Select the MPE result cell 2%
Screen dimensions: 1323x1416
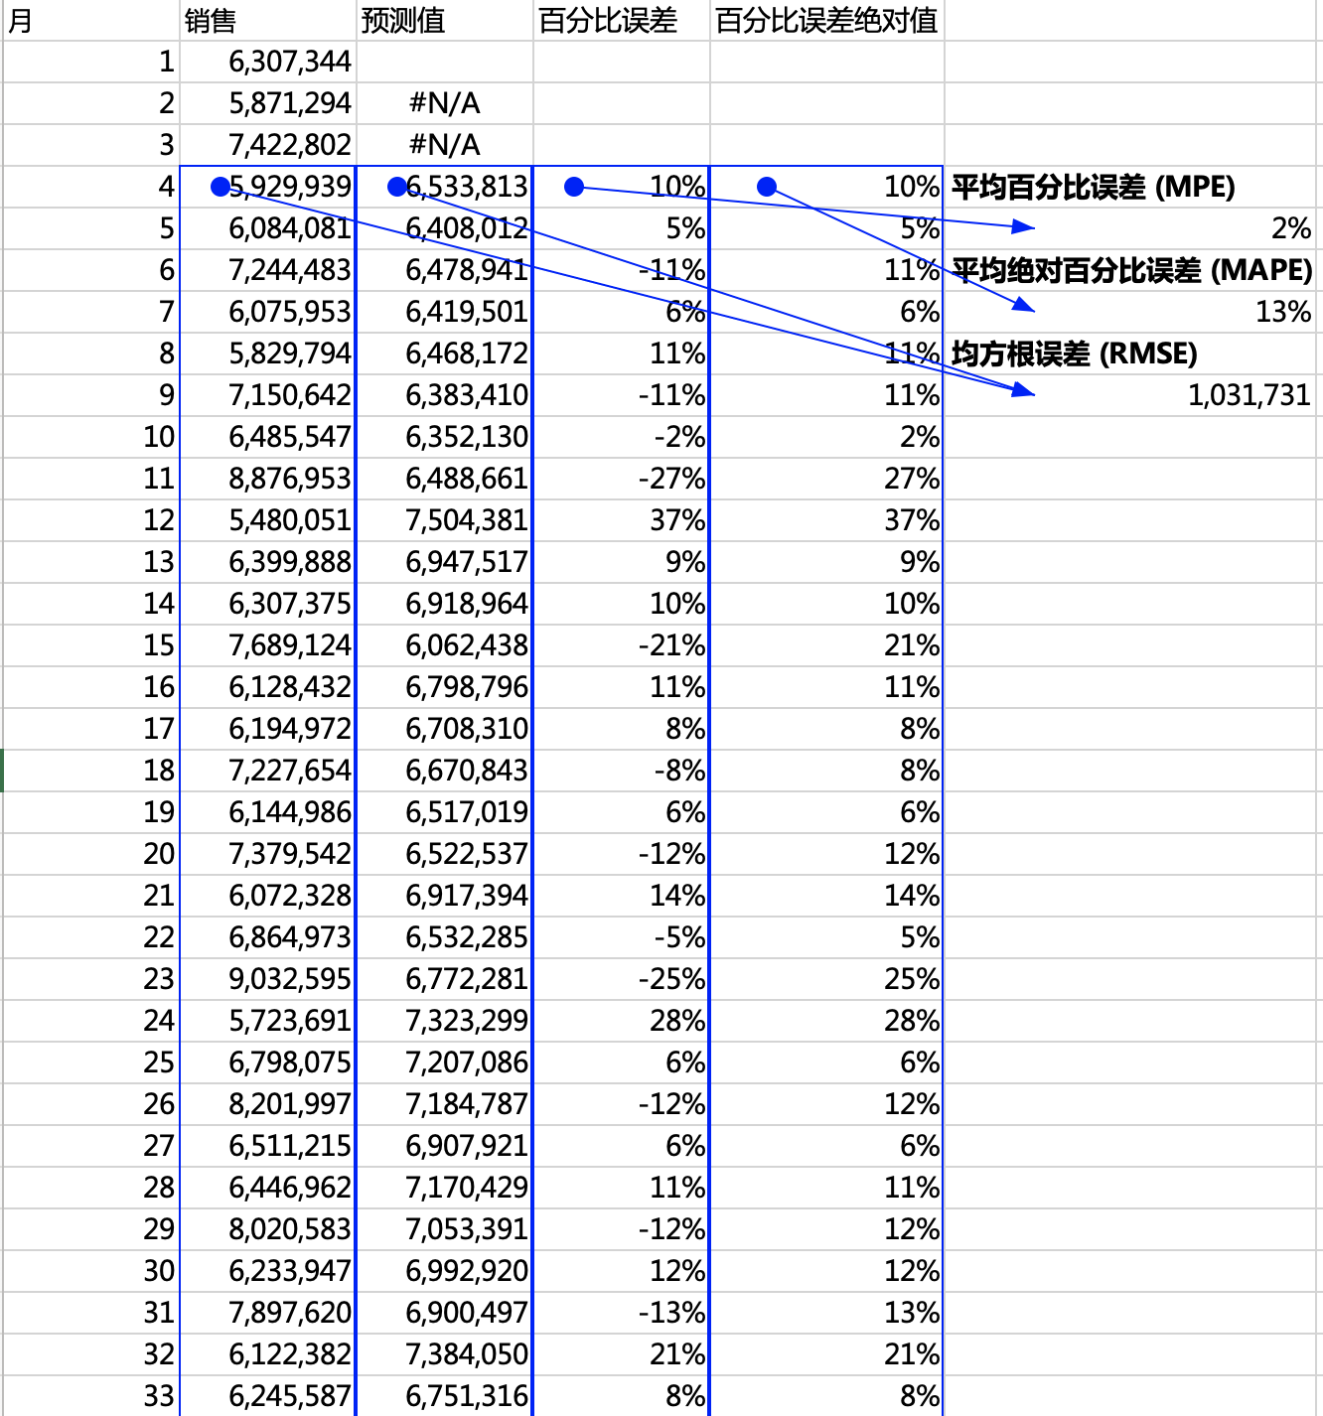pyautogui.click(x=1132, y=228)
